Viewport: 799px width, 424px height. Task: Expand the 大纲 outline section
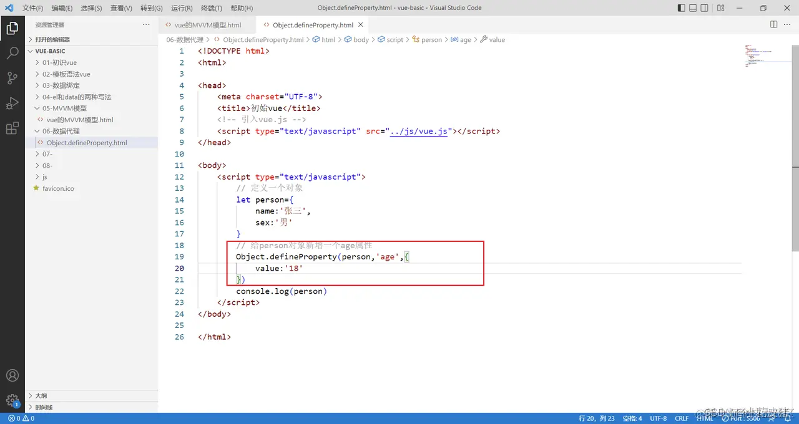pyautogui.click(x=91, y=395)
